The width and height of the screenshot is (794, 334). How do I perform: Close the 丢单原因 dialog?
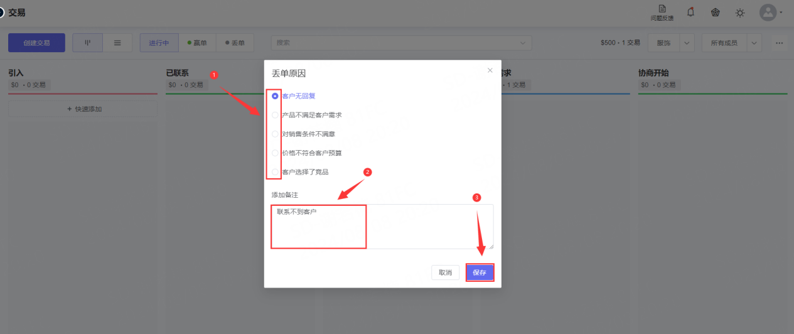[490, 70]
